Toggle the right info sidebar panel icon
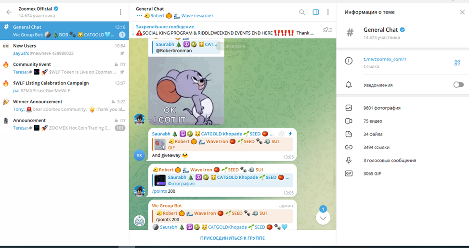Viewport: 469px width, 248px height. (x=316, y=12)
